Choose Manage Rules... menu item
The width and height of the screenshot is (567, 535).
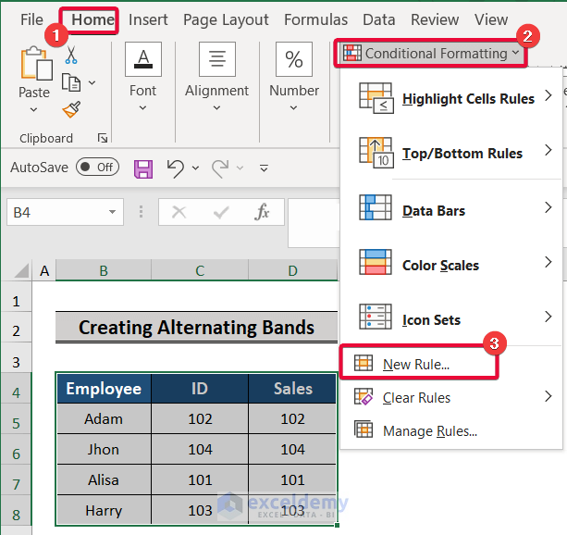(451, 430)
